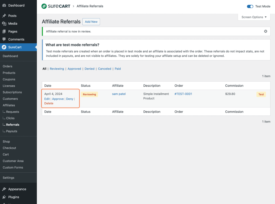Approve the April 4, 2024 referral

[x=58, y=99]
